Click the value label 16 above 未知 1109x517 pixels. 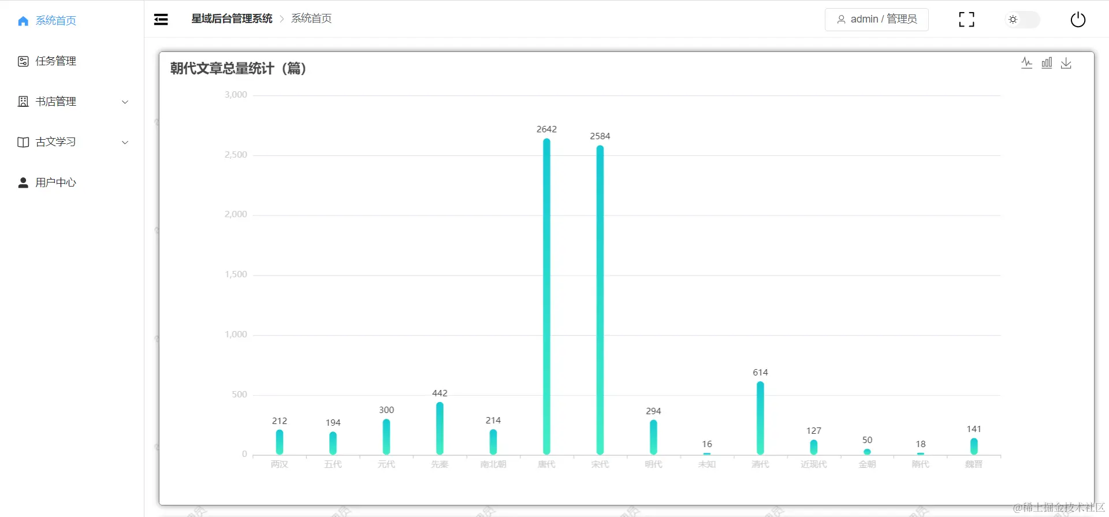click(707, 444)
